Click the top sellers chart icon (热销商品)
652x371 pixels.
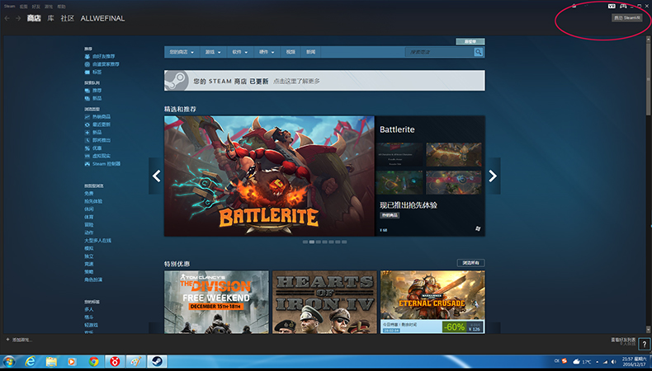[87, 117]
